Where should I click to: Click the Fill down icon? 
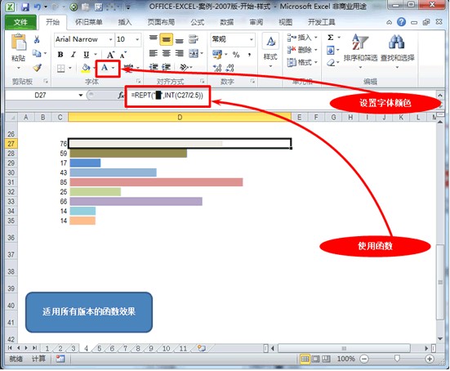(331, 51)
